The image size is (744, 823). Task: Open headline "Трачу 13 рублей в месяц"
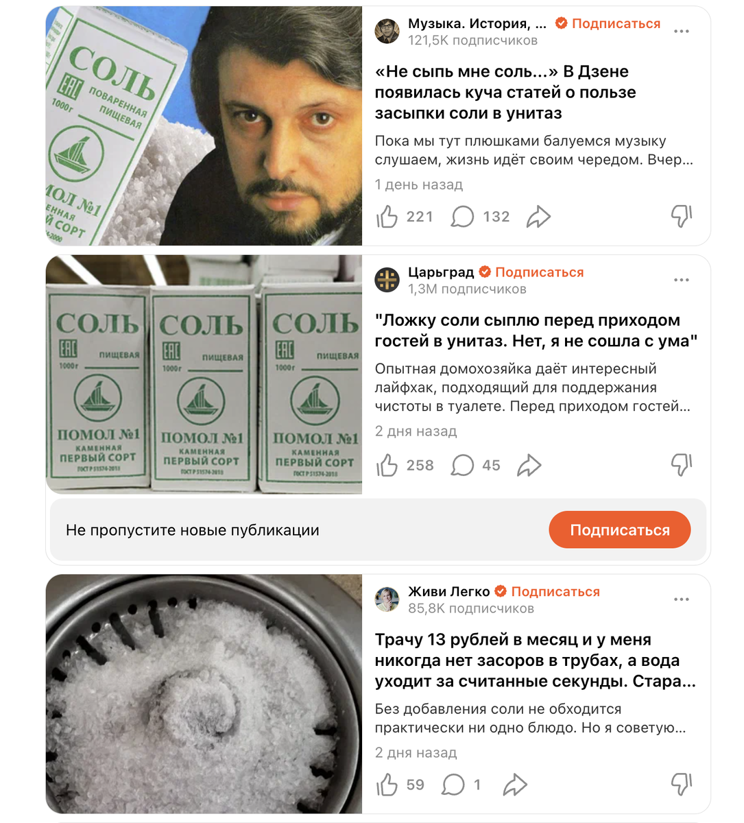pyautogui.click(x=536, y=660)
